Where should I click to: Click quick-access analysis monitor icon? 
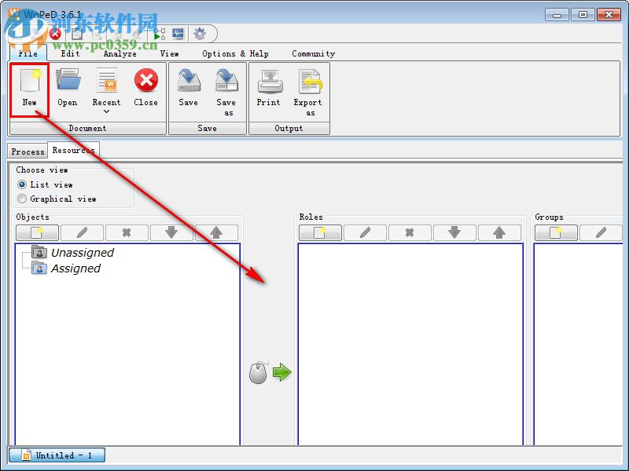tap(178, 34)
